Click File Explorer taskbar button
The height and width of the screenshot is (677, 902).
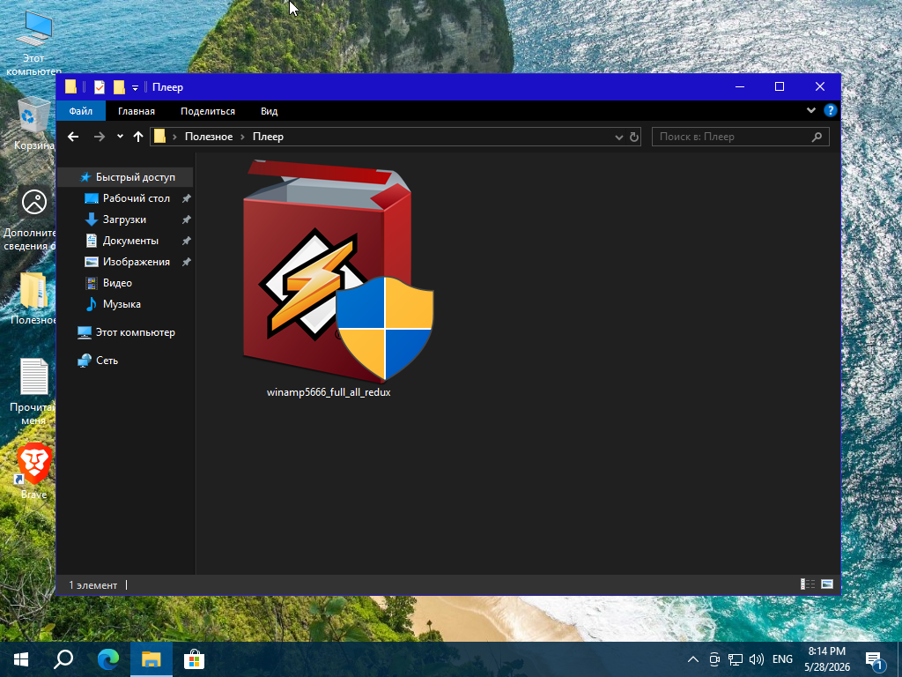[152, 659]
